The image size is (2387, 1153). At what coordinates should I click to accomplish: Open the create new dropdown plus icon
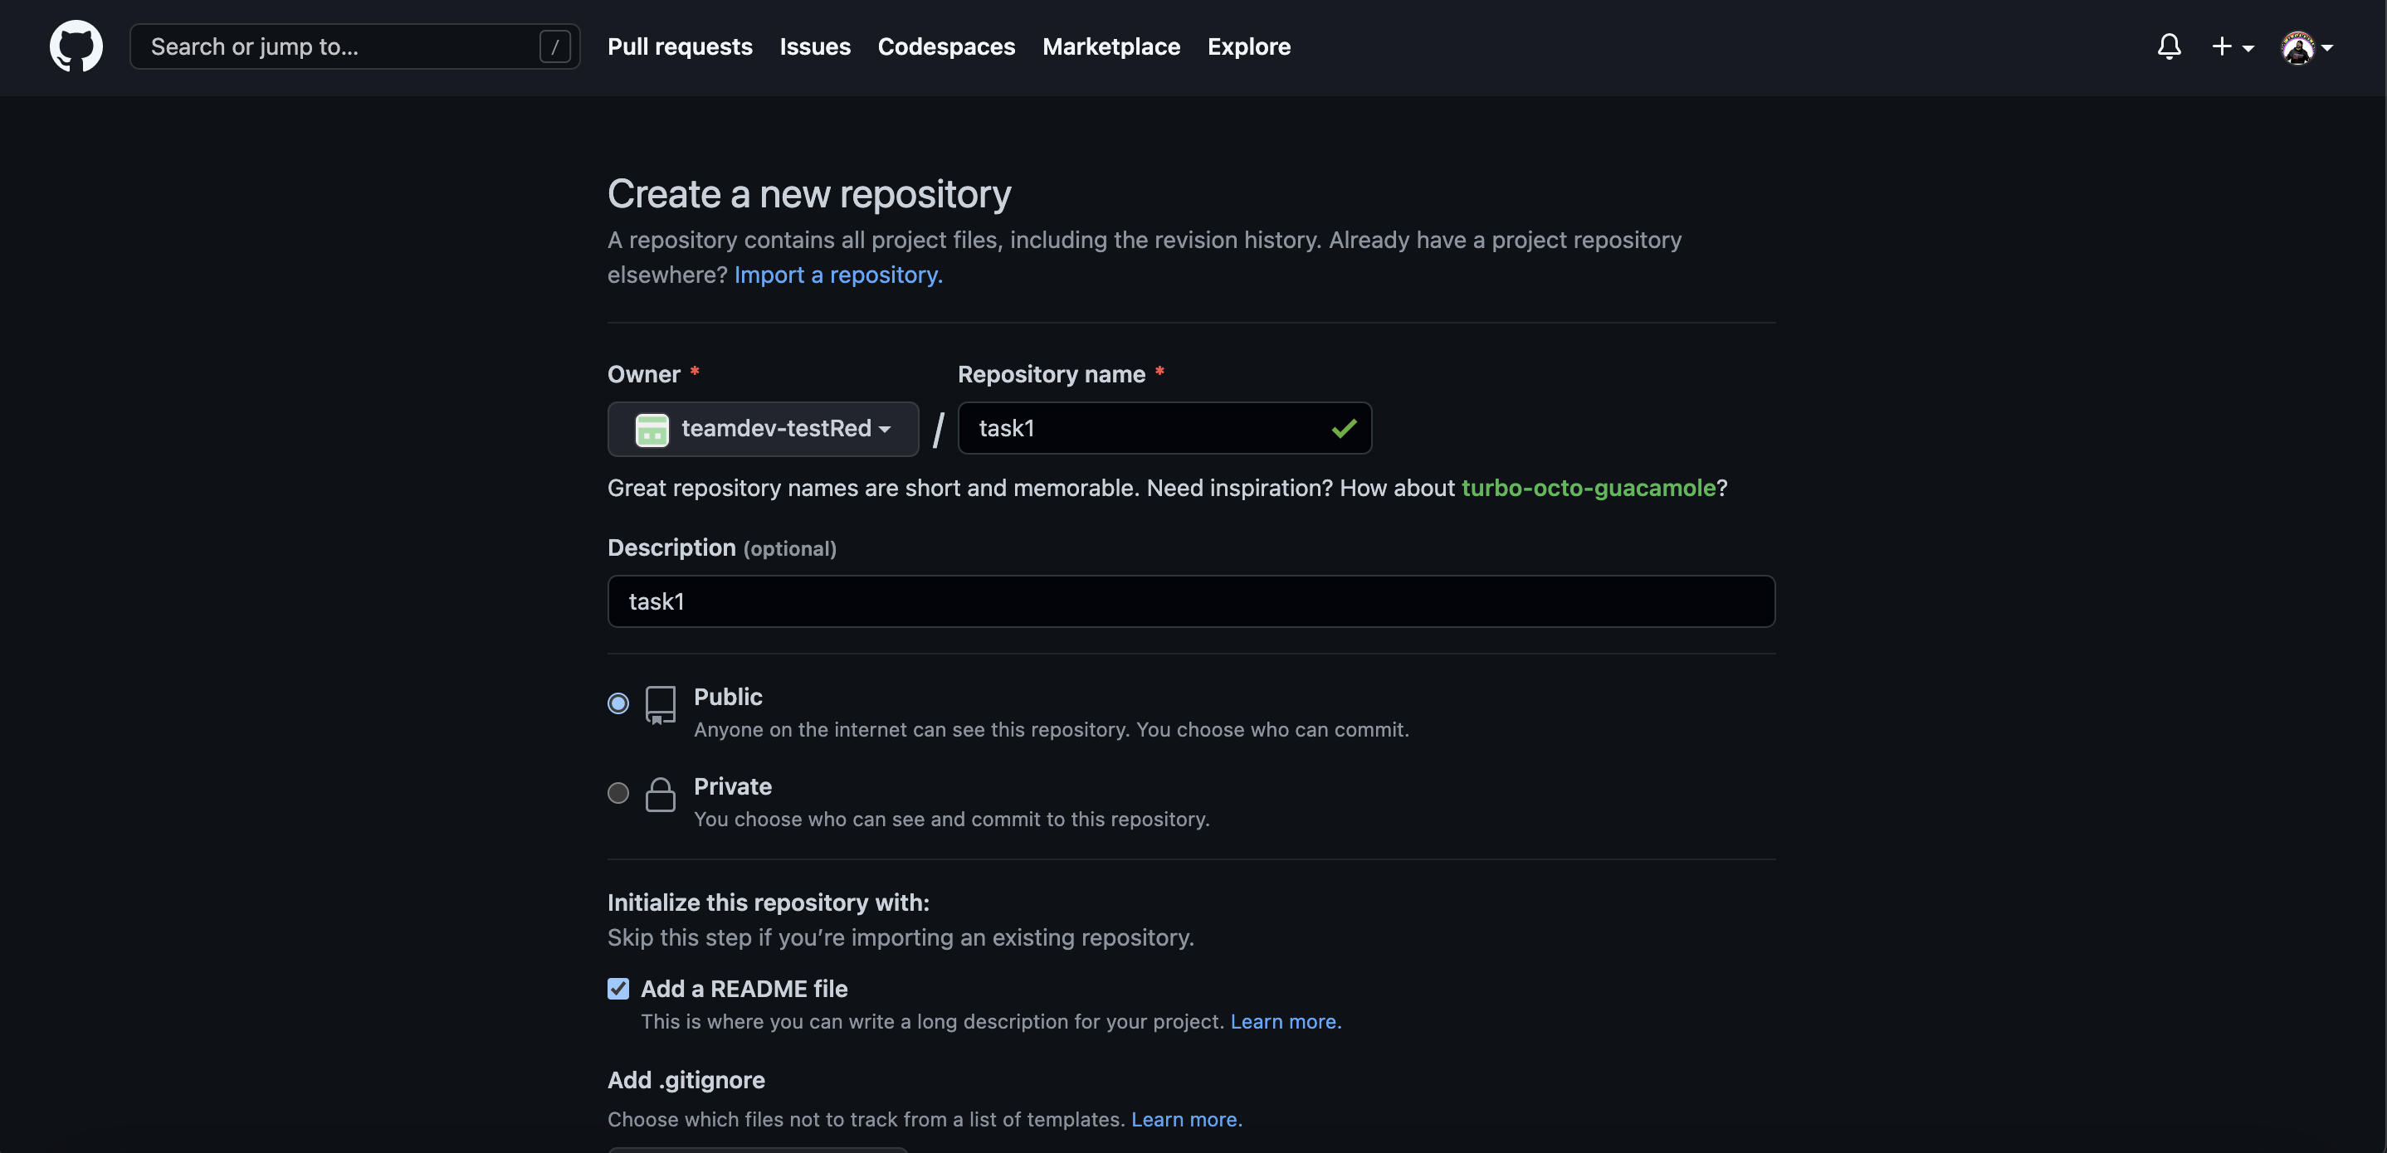click(x=2223, y=46)
